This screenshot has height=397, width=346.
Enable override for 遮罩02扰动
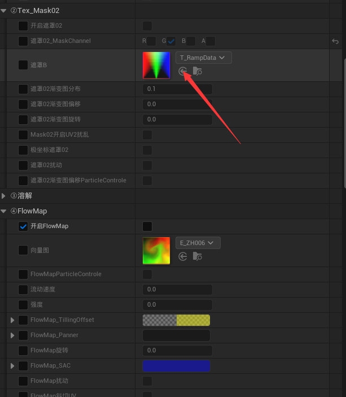coord(23,165)
